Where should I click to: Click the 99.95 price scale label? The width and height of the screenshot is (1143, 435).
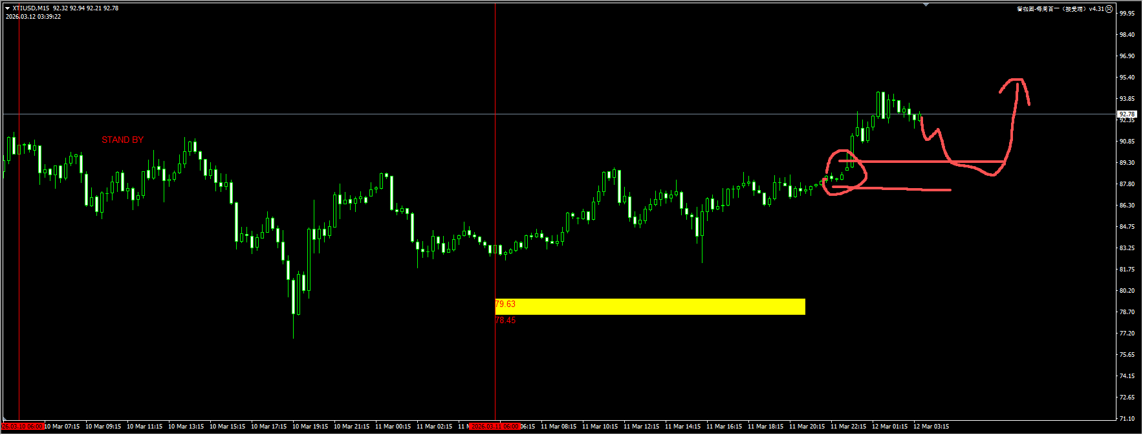tap(1127, 13)
